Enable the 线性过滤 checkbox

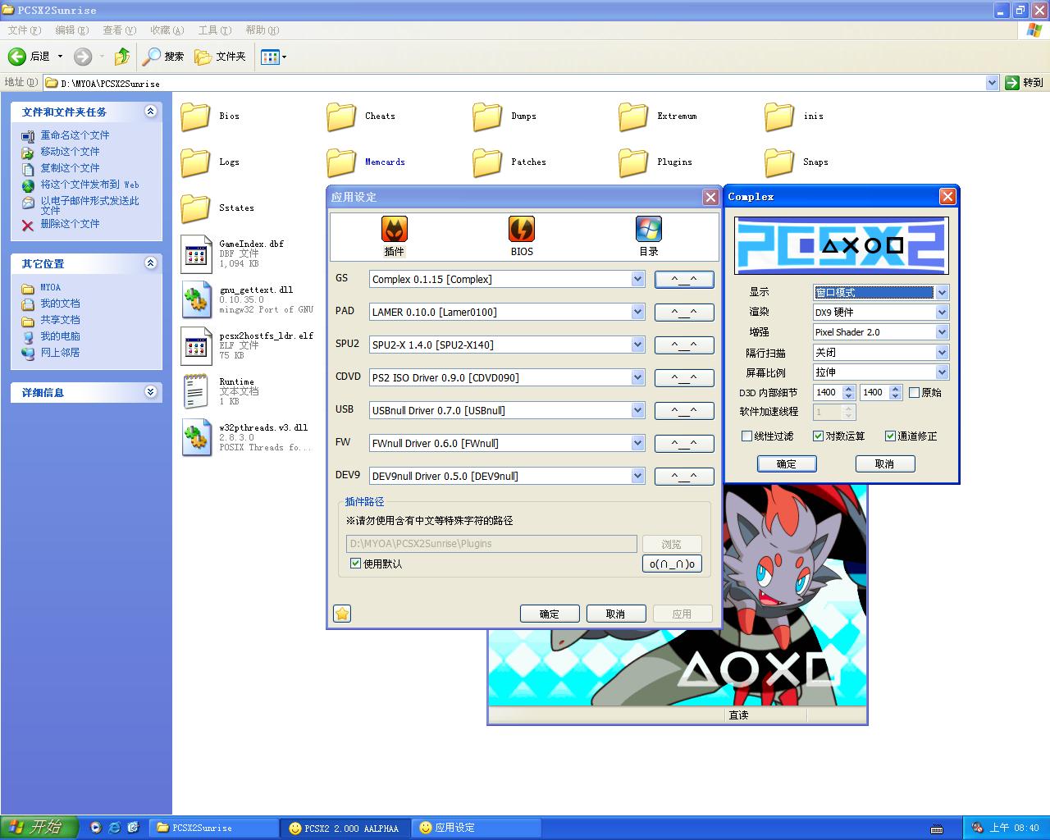(746, 436)
